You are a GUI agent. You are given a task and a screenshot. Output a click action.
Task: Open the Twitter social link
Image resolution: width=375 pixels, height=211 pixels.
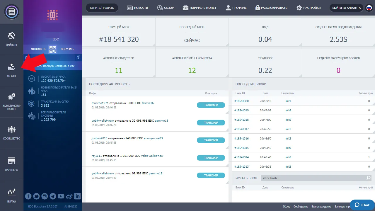pos(36,196)
